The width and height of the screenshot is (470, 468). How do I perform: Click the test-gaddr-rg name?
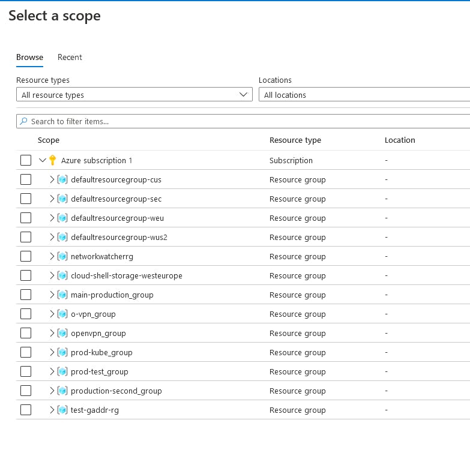[x=95, y=410]
